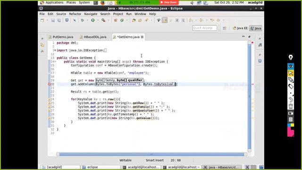Image resolution: width=302 pixels, height=170 pixels.
Task: Click the New Java Class icon
Action: tap(122, 20)
